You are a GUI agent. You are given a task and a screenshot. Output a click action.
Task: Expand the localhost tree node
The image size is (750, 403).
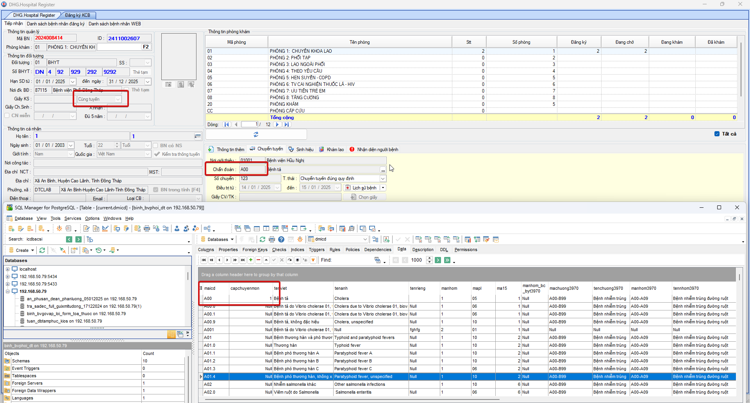7,269
